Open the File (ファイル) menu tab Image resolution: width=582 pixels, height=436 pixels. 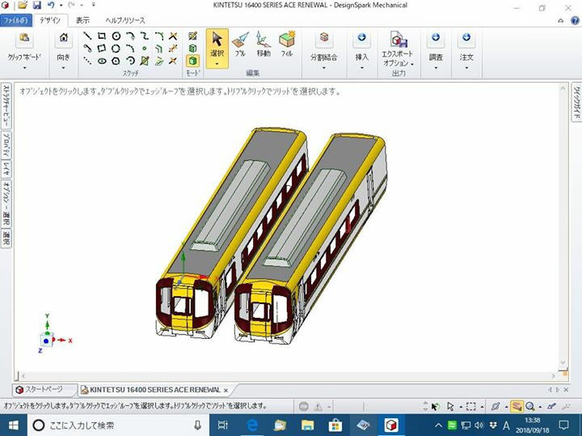point(16,20)
